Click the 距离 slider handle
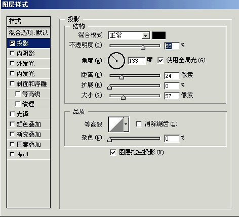This screenshot has height=217, width=239. 122,77
